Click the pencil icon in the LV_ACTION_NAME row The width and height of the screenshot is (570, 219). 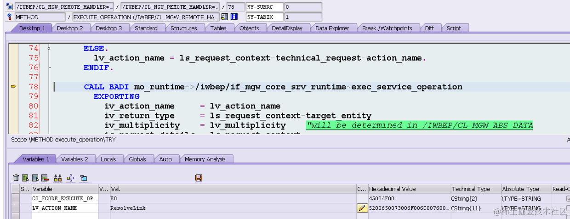[362, 208]
